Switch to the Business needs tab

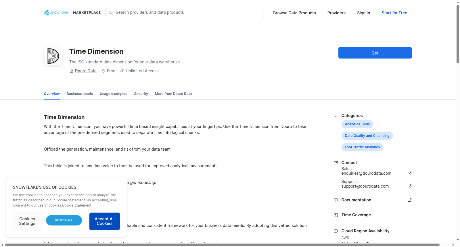(x=80, y=94)
